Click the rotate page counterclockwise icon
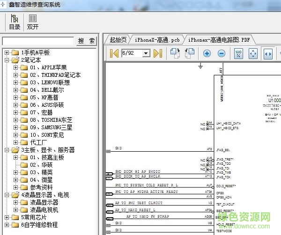The image size is (281, 235). 190,53
